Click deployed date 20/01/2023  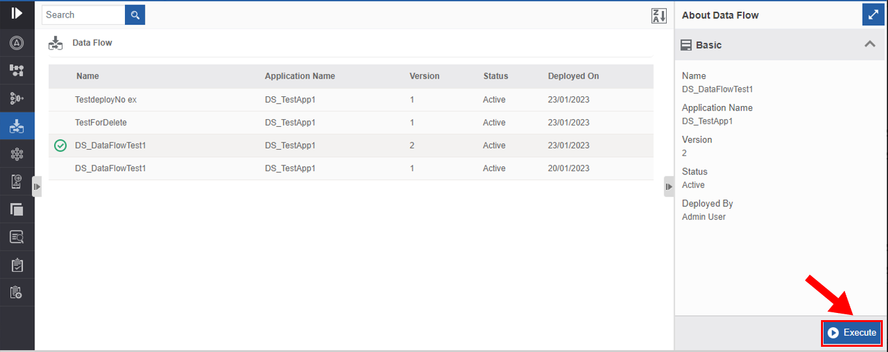pos(569,168)
